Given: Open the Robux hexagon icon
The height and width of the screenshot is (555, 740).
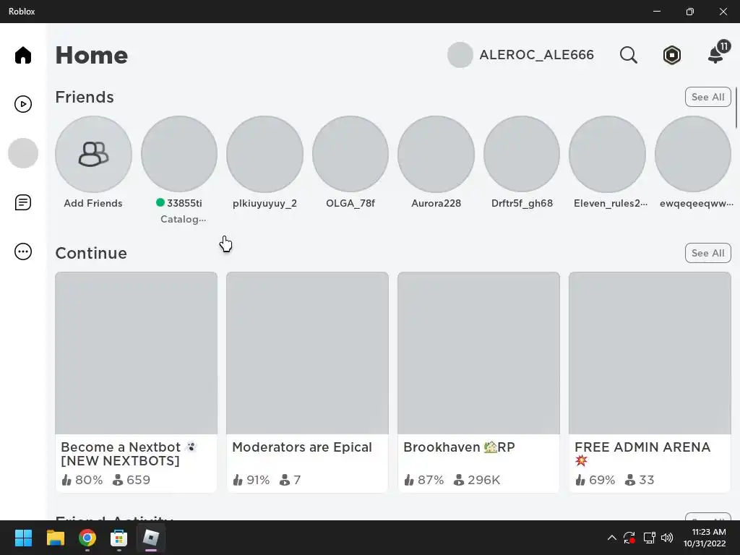Looking at the screenshot, I should pos(671,55).
